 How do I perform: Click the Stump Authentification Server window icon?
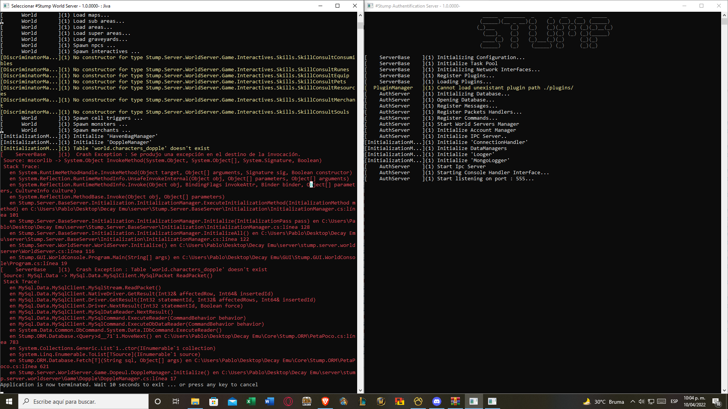(x=370, y=6)
